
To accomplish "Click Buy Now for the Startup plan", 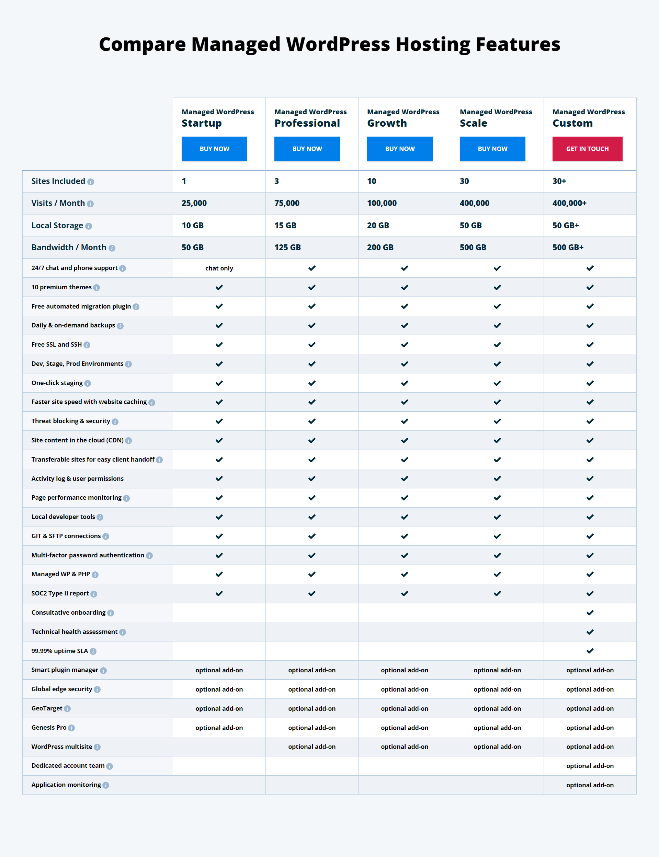I will coord(214,149).
